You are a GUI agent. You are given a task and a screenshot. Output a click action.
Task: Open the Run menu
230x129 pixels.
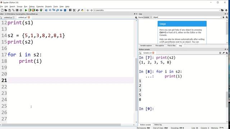[x=26, y=6]
